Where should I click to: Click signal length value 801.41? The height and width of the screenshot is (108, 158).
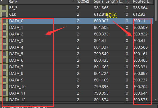[100, 41]
